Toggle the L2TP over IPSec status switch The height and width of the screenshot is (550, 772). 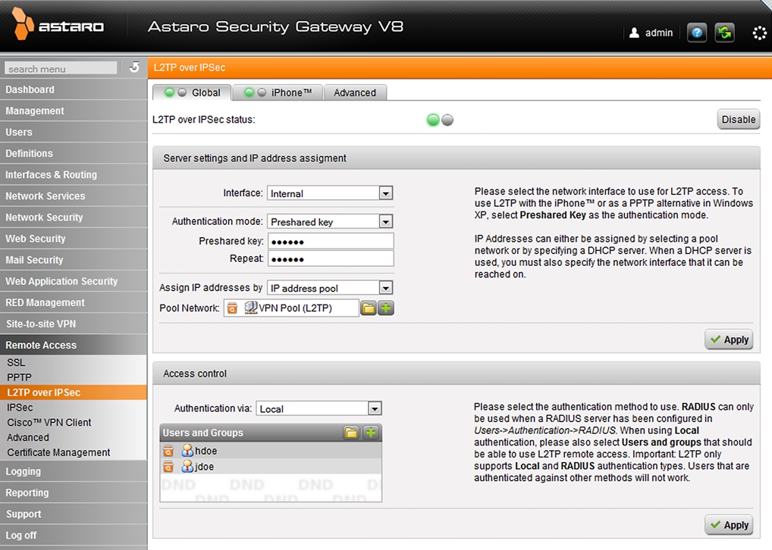coord(440,120)
